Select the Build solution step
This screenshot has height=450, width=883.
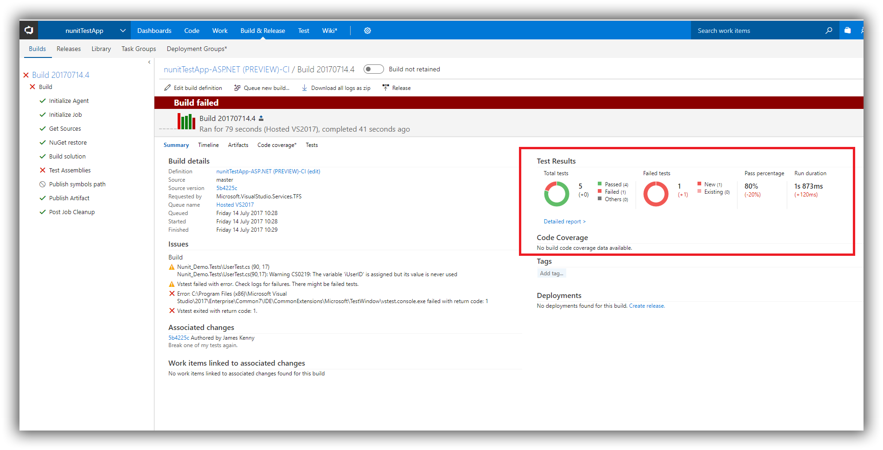point(67,156)
